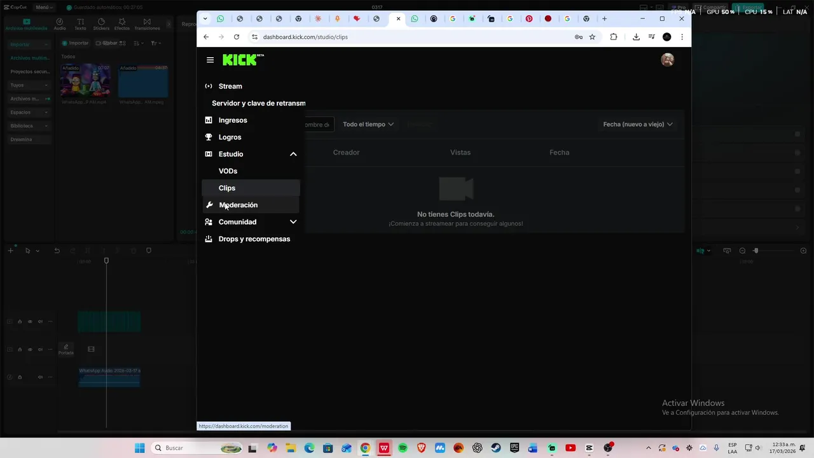The width and height of the screenshot is (814, 458).
Task: Open Moderación in the sidebar
Action: point(251,205)
